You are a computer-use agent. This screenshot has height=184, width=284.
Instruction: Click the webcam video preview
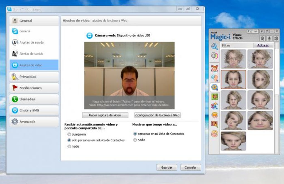[129, 75]
